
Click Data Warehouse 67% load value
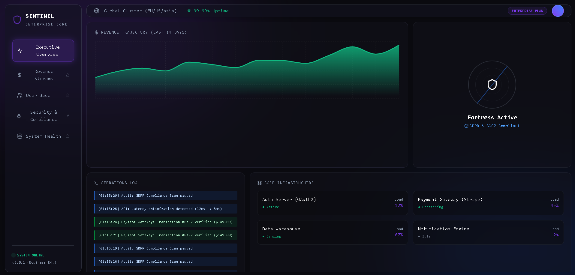click(399, 235)
